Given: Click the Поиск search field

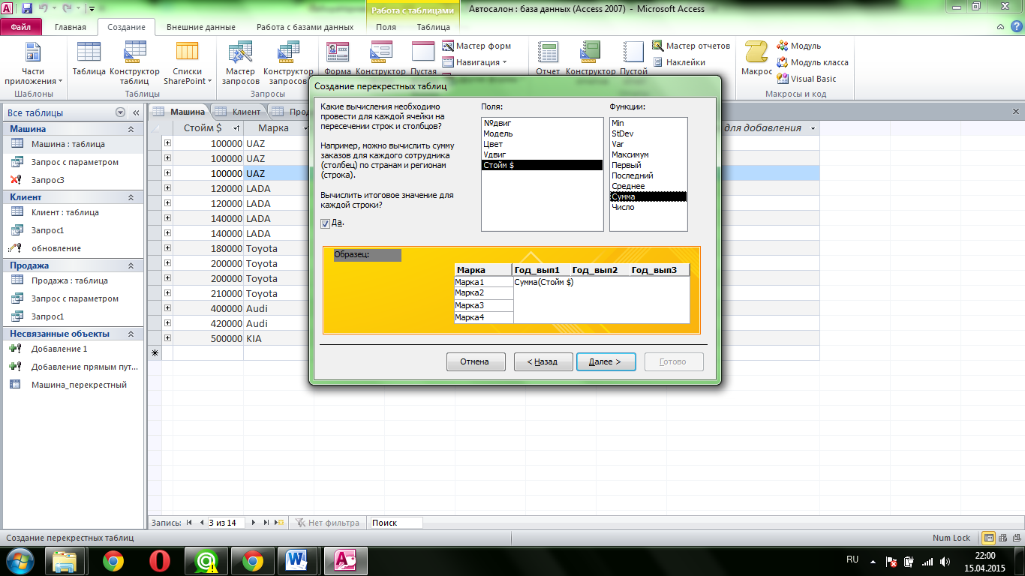Looking at the screenshot, I should (x=395, y=523).
